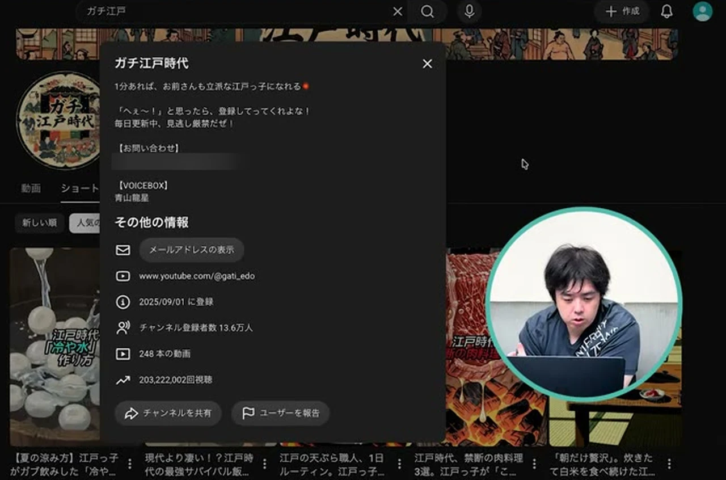This screenshot has width=726, height=480.
Task: Click the video icon beside 248 本の動画
Action: click(123, 353)
